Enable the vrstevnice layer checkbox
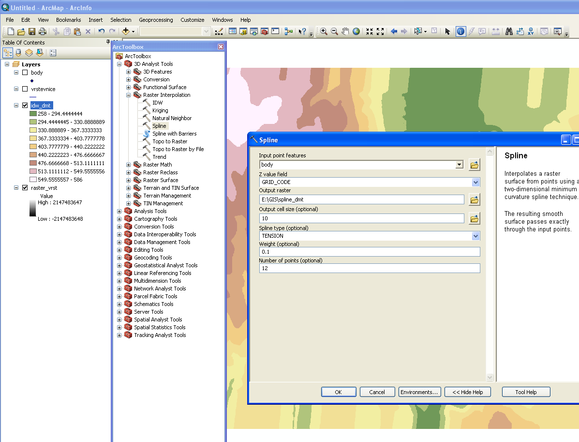This screenshot has width=579, height=442. coord(25,89)
